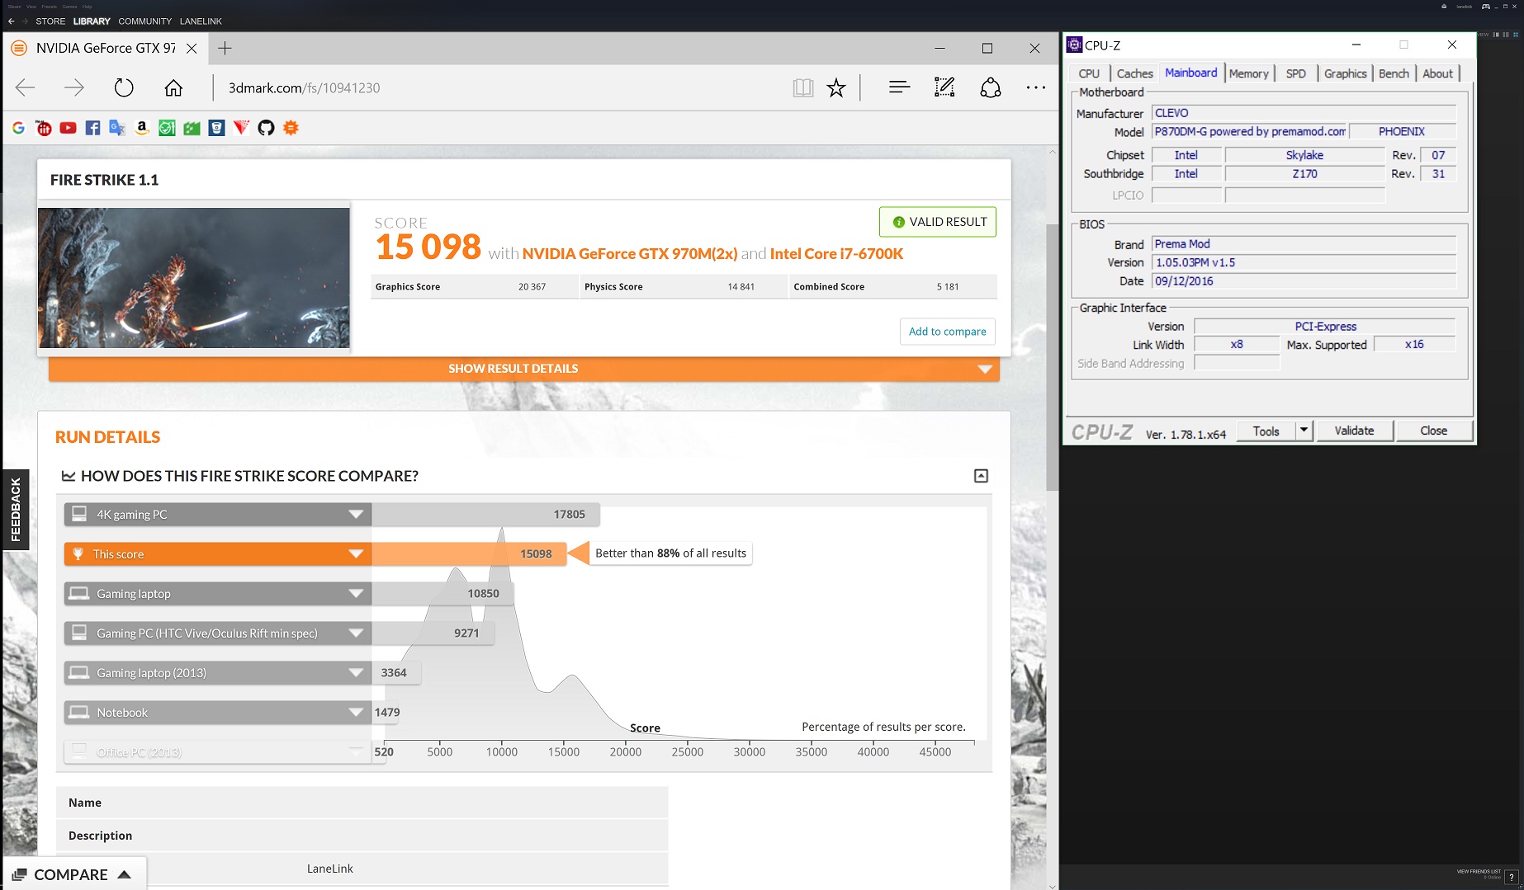
Task: Click the Fire Strike benchmark thumbnail
Action: tap(194, 278)
